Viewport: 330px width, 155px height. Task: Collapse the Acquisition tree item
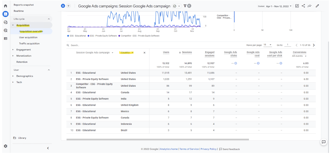coord(13,25)
